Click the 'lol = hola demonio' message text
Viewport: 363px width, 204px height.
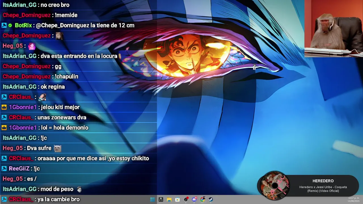click(65, 128)
